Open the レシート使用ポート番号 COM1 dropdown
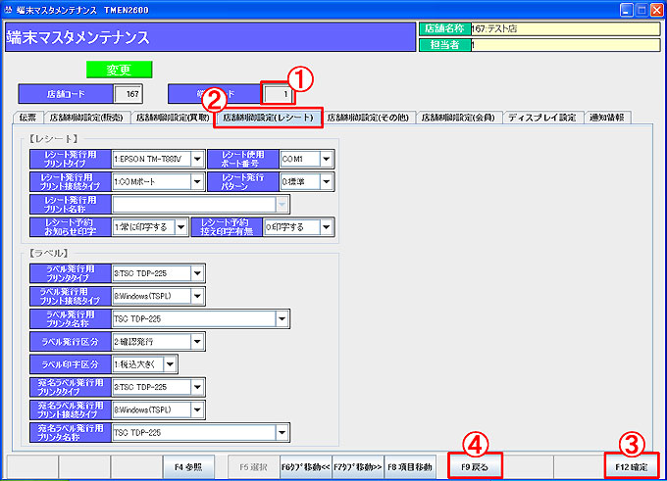Screen dimensions: 667x481 click(x=327, y=160)
